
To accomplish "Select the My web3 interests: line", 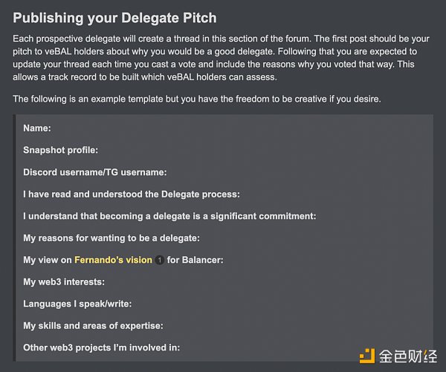I will click(x=64, y=282).
